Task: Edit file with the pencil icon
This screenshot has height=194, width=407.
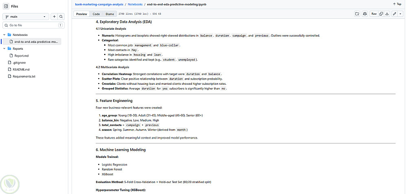Action: point(394,14)
